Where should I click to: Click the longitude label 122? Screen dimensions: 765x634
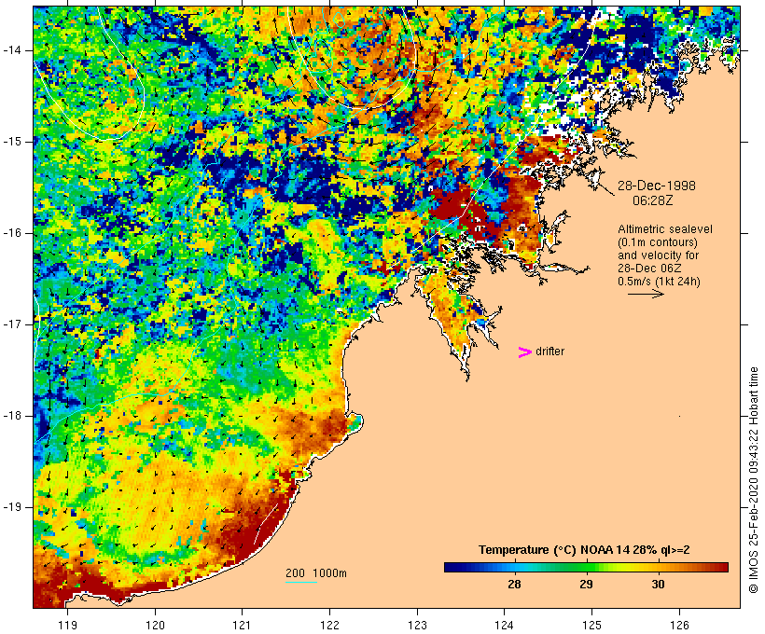click(330, 625)
